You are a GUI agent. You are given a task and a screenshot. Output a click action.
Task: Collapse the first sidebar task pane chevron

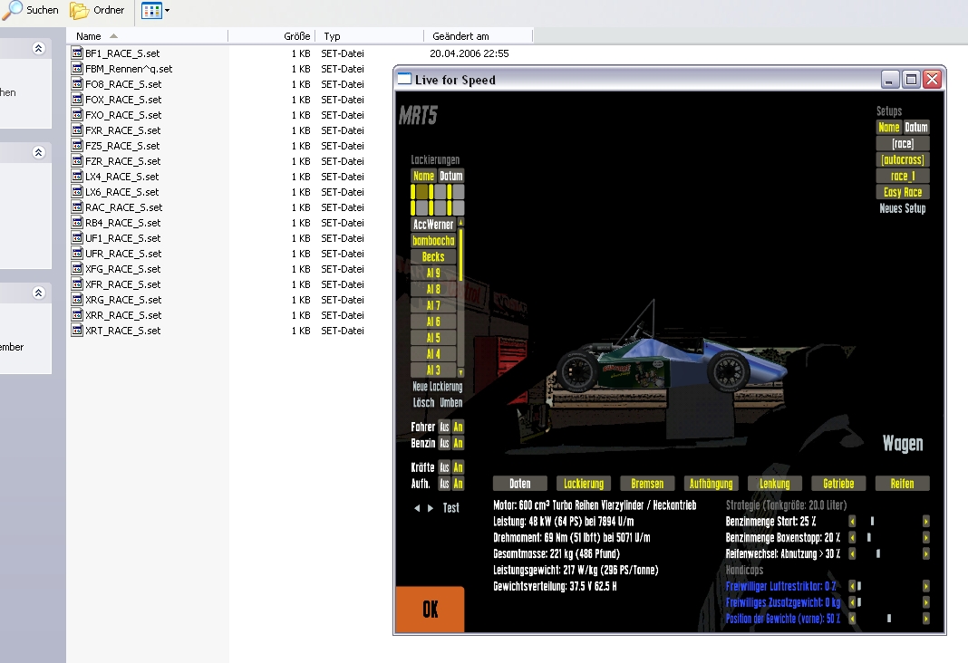pos(38,49)
